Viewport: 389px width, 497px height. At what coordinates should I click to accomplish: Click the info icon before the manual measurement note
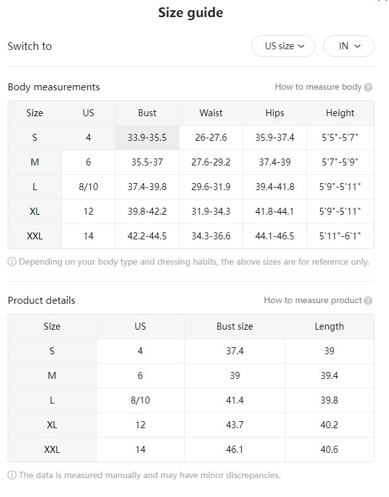12,475
